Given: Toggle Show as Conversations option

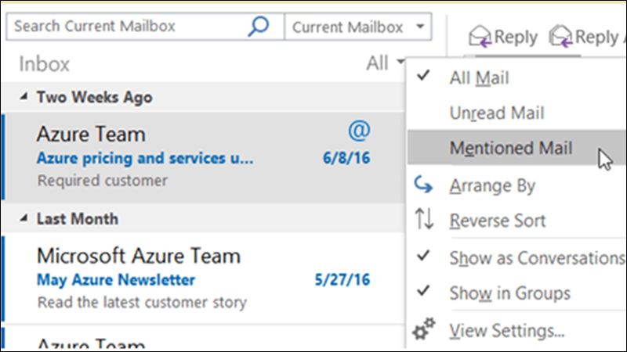Looking at the screenshot, I should click(536, 257).
